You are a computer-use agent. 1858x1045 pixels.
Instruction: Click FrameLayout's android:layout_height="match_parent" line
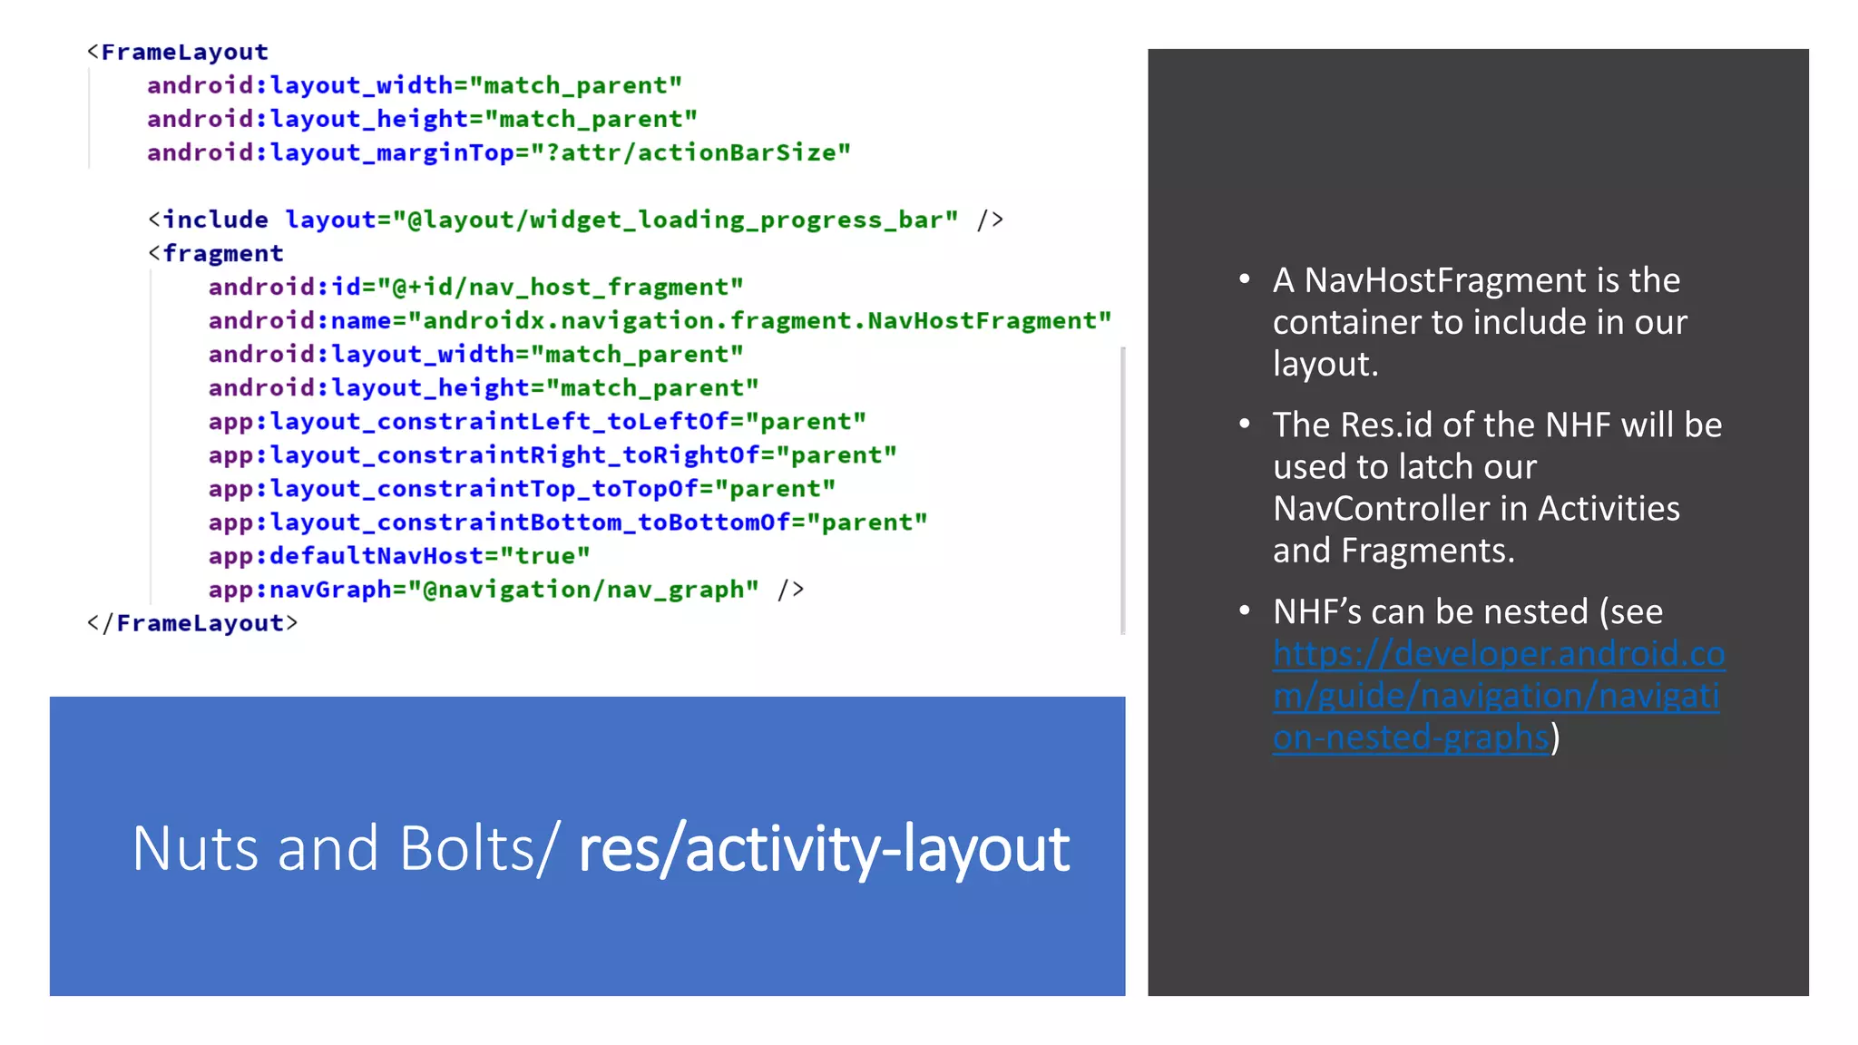click(x=423, y=119)
